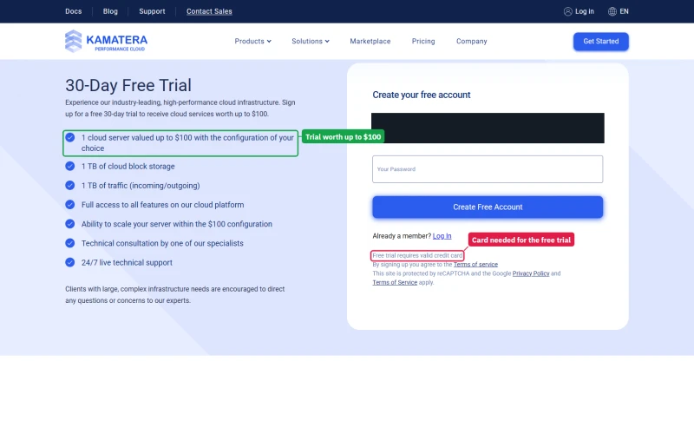
Task: Click the Create Free Account button
Action: pyautogui.click(x=488, y=207)
